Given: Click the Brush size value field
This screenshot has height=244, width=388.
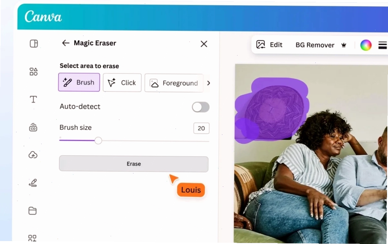Looking at the screenshot, I should point(201,128).
